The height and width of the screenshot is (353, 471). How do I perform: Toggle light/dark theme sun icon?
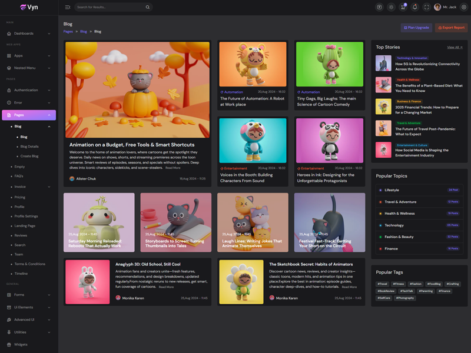pyautogui.click(x=391, y=7)
